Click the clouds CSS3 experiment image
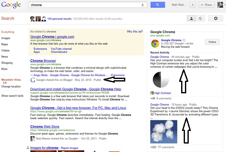The width and height of the screenshot is (226, 152). pyautogui.click(x=164, y=132)
